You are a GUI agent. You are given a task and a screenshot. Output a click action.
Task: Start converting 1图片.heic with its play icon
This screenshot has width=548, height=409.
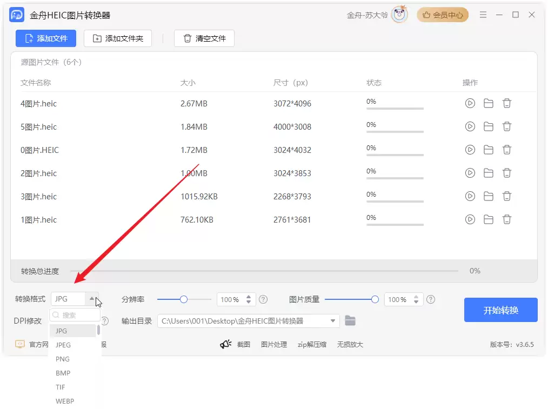pos(470,219)
